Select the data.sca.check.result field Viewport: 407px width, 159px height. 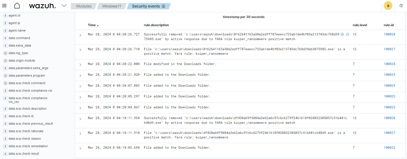click(x=24, y=154)
